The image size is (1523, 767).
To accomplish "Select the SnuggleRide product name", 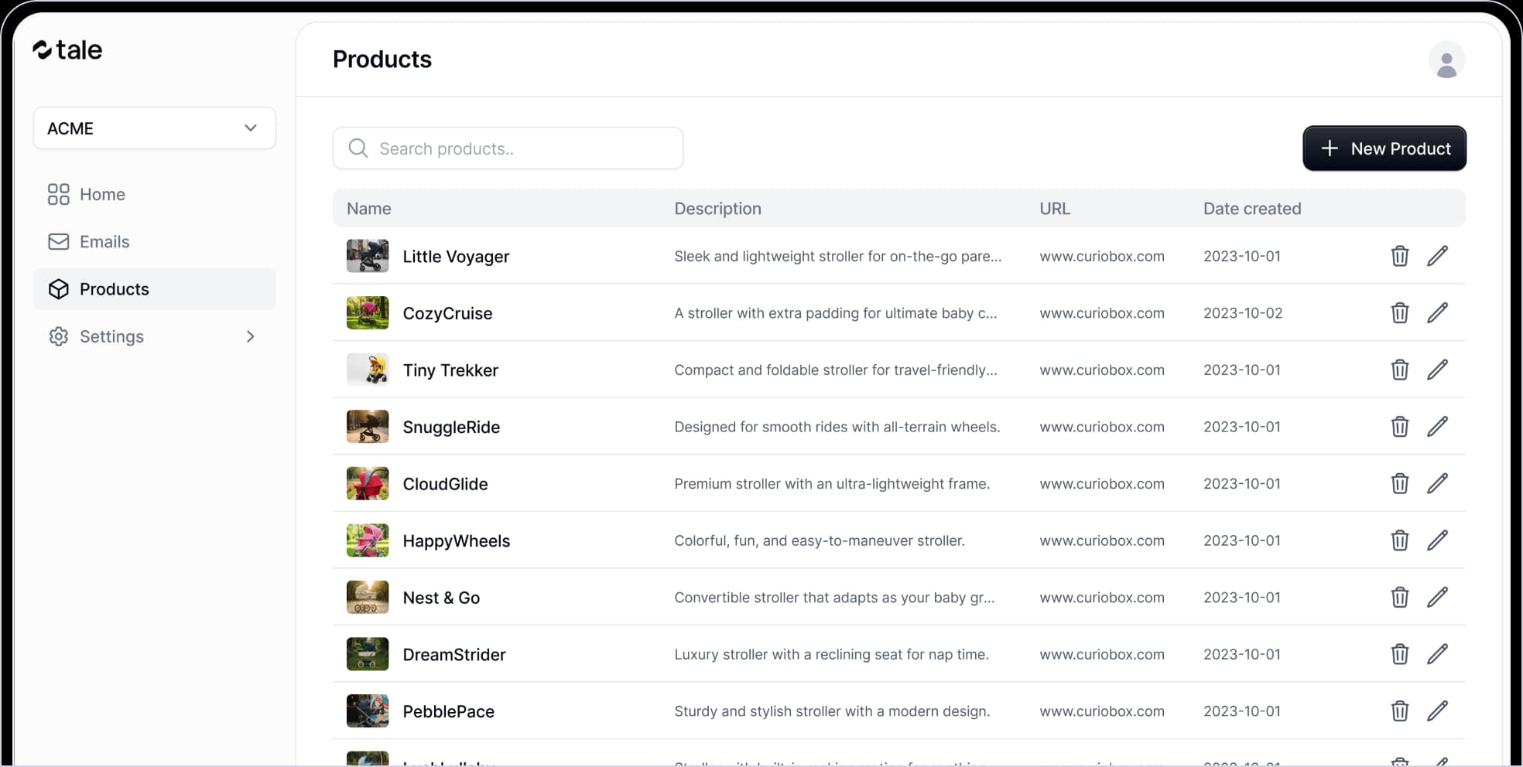I will [x=451, y=427].
